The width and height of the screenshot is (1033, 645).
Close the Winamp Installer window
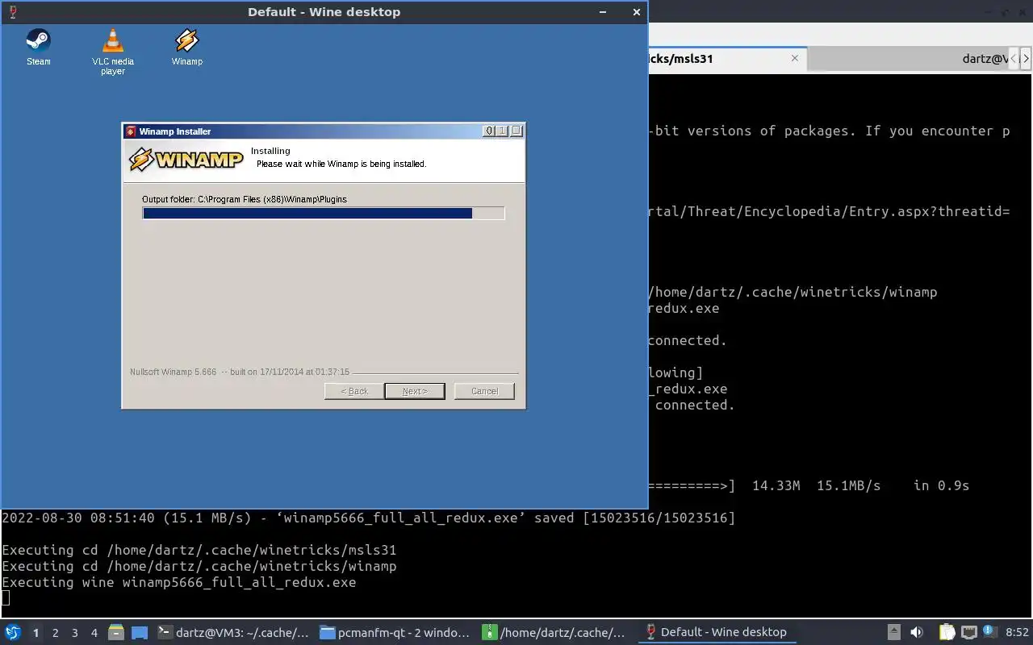point(517,131)
